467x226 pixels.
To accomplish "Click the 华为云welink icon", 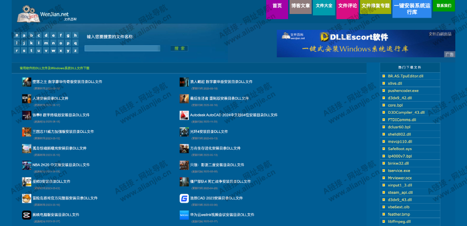I will pyautogui.click(x=184, y=215).
